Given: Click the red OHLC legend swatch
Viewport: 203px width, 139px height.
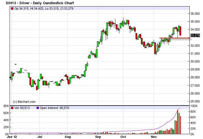Looking at the screenshot, I should 12,9.
